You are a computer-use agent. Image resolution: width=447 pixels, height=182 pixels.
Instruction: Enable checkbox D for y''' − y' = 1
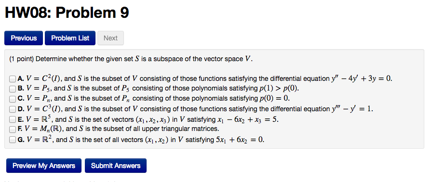click(x=12, y=109)
